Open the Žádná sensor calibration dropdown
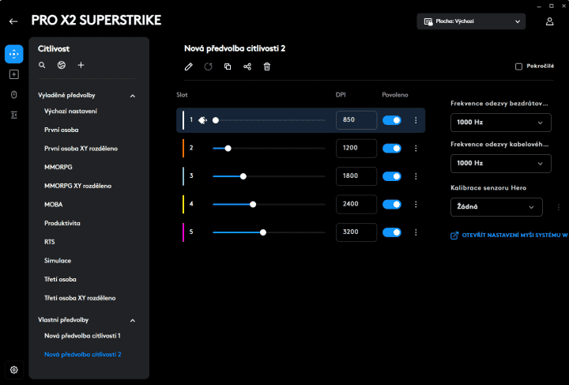This screenshot has width=569, height=385. (x=496, y=207)
